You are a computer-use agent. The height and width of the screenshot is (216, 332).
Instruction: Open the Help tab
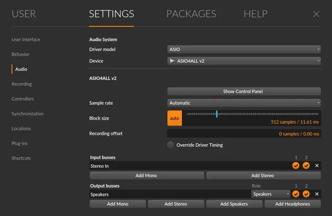(x=255, y=14)
